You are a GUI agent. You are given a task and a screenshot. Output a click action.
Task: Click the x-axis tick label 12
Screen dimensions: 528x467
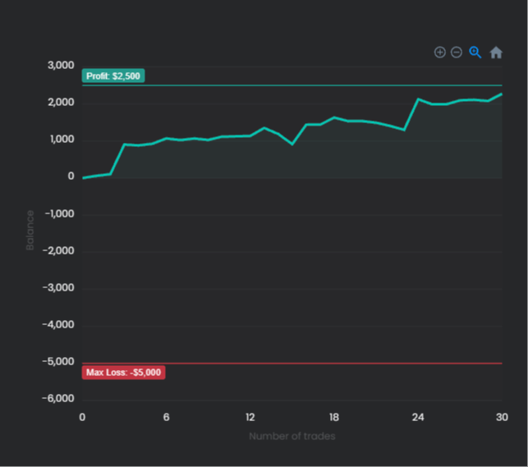click(x=250, y=417)
